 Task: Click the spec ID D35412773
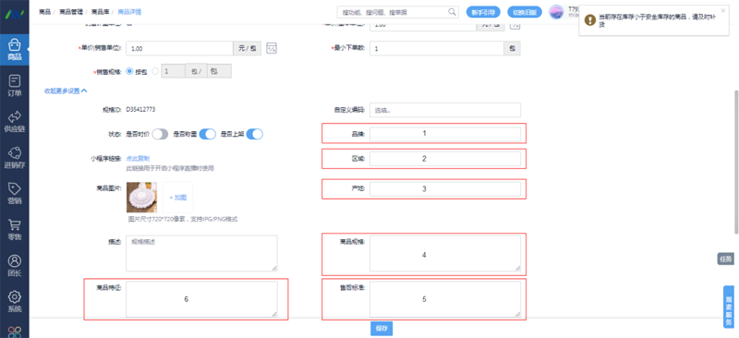point(140,109)
